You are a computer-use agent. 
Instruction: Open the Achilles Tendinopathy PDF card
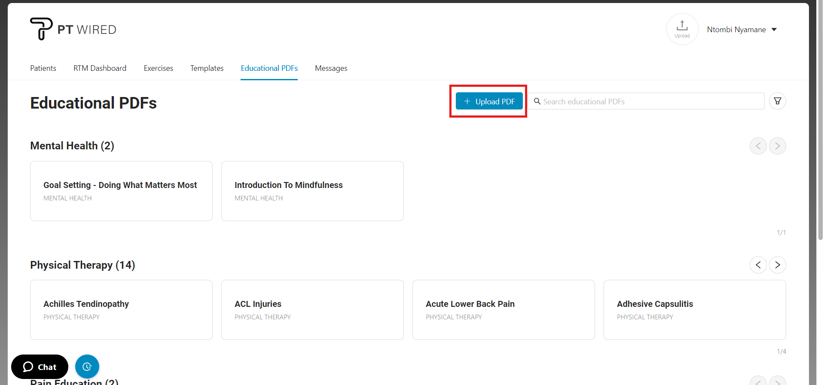pos(121,310)
